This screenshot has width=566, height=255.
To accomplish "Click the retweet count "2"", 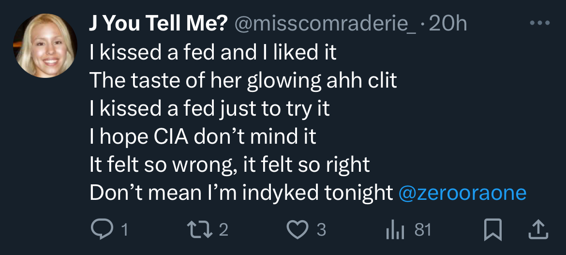I will tap(223, 230).
